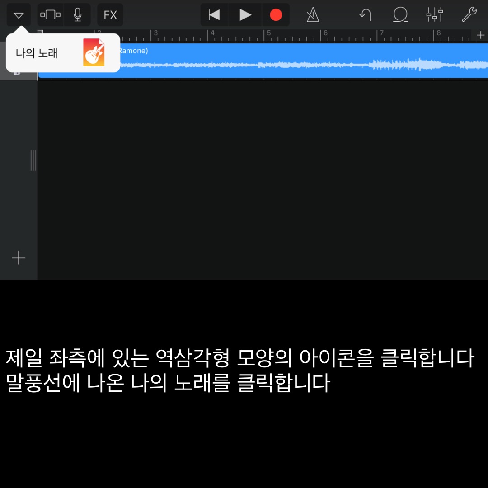Image resolution: width=488 pixels, height=488 pixels.
Task: Undo the last action
Action: point(366,14)
